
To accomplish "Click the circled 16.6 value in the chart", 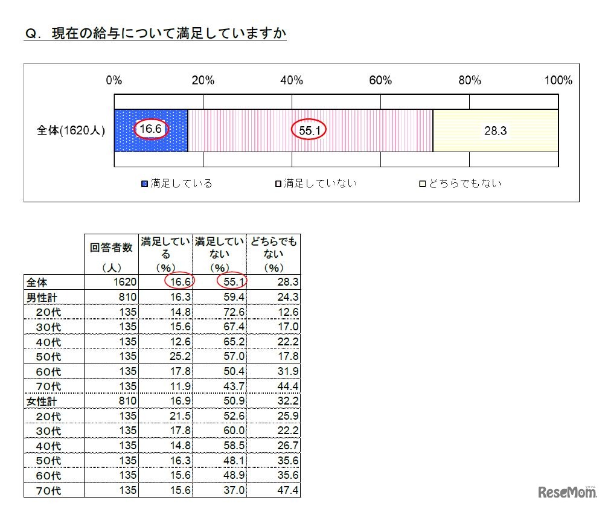I will 150,129.
